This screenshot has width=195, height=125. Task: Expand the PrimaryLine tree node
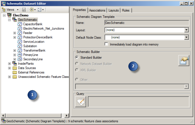[15, 55]
